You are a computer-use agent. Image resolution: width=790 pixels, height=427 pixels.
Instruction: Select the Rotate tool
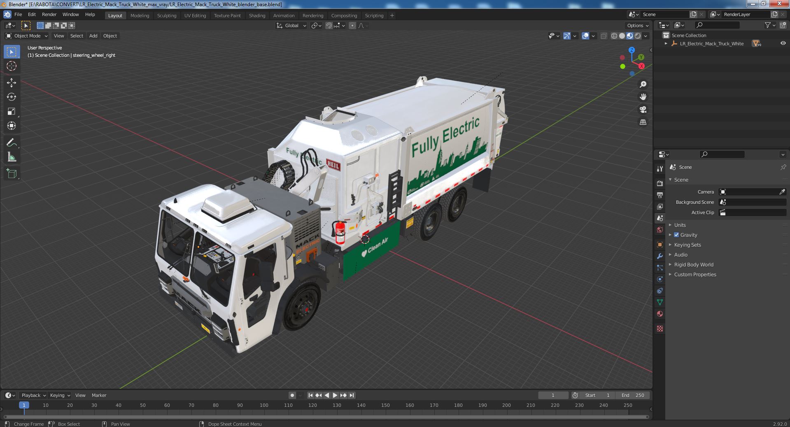click(x=12, y=97)
